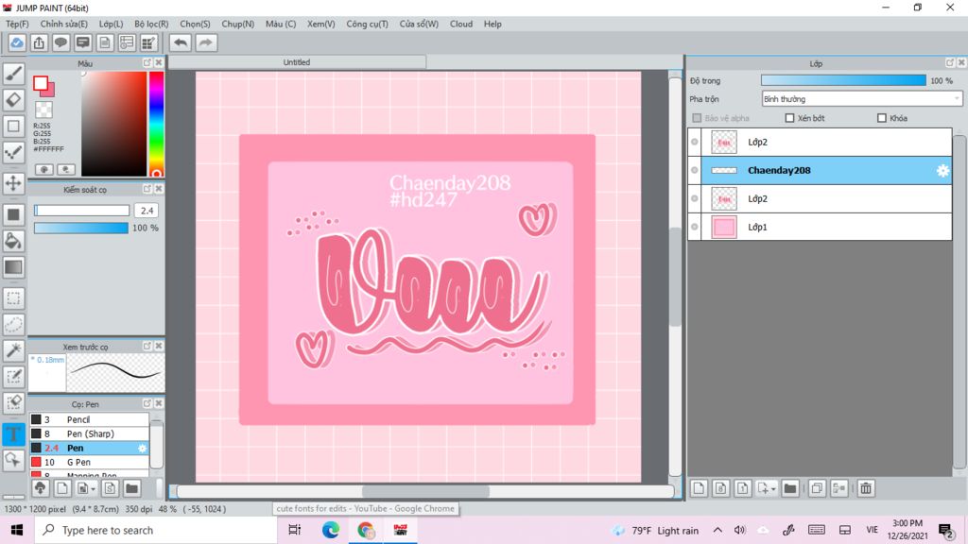968x544 pixels.
Task: Pick a hue on the rainbow bar
Action: pyautogui.click(x=156, y=124)
